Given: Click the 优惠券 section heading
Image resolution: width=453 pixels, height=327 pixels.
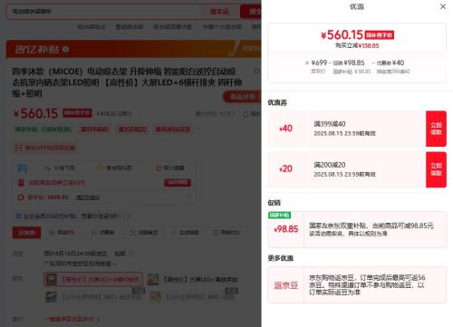Looking at the screenshot, I should click(277, 102).
